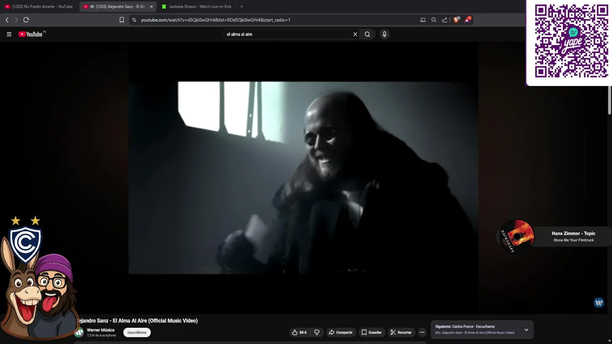Open Hans Zimmer Backdraft album thumbnail

[516, 236]
